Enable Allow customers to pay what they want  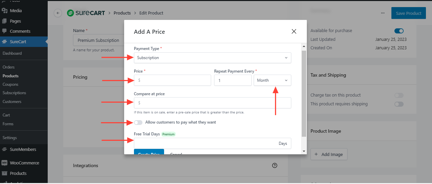138,122
